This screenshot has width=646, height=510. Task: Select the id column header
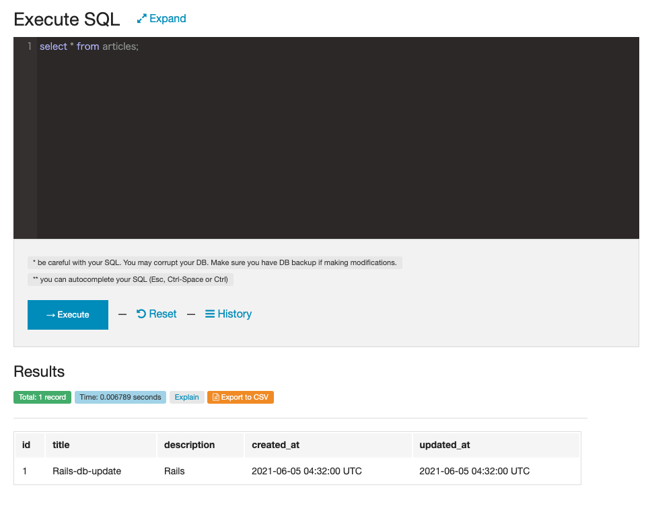click(26, 445)
